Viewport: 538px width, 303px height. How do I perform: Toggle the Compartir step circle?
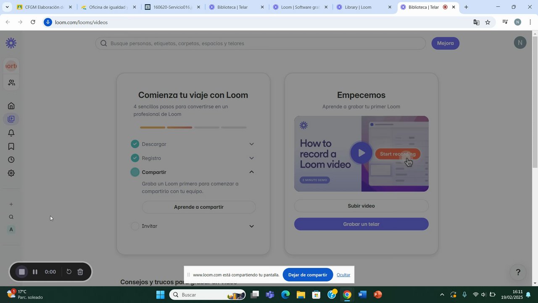(x=135, y=172)
